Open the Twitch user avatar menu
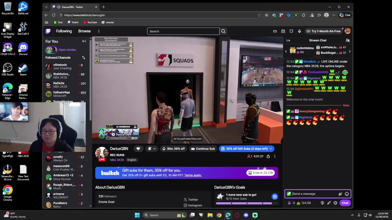The width and height of the screenshot is (392, 220). (x=348, y=31)
